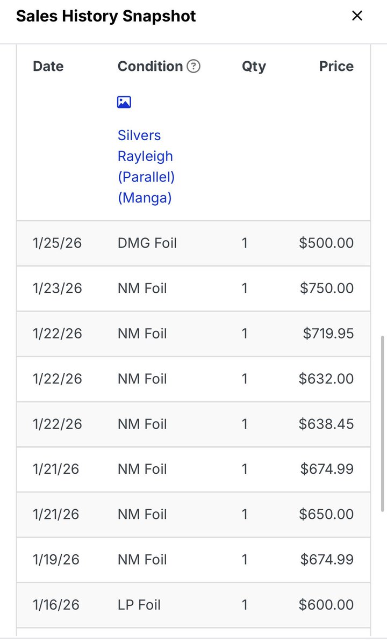
Task: Click the Price column header
Action: [336, 67]
